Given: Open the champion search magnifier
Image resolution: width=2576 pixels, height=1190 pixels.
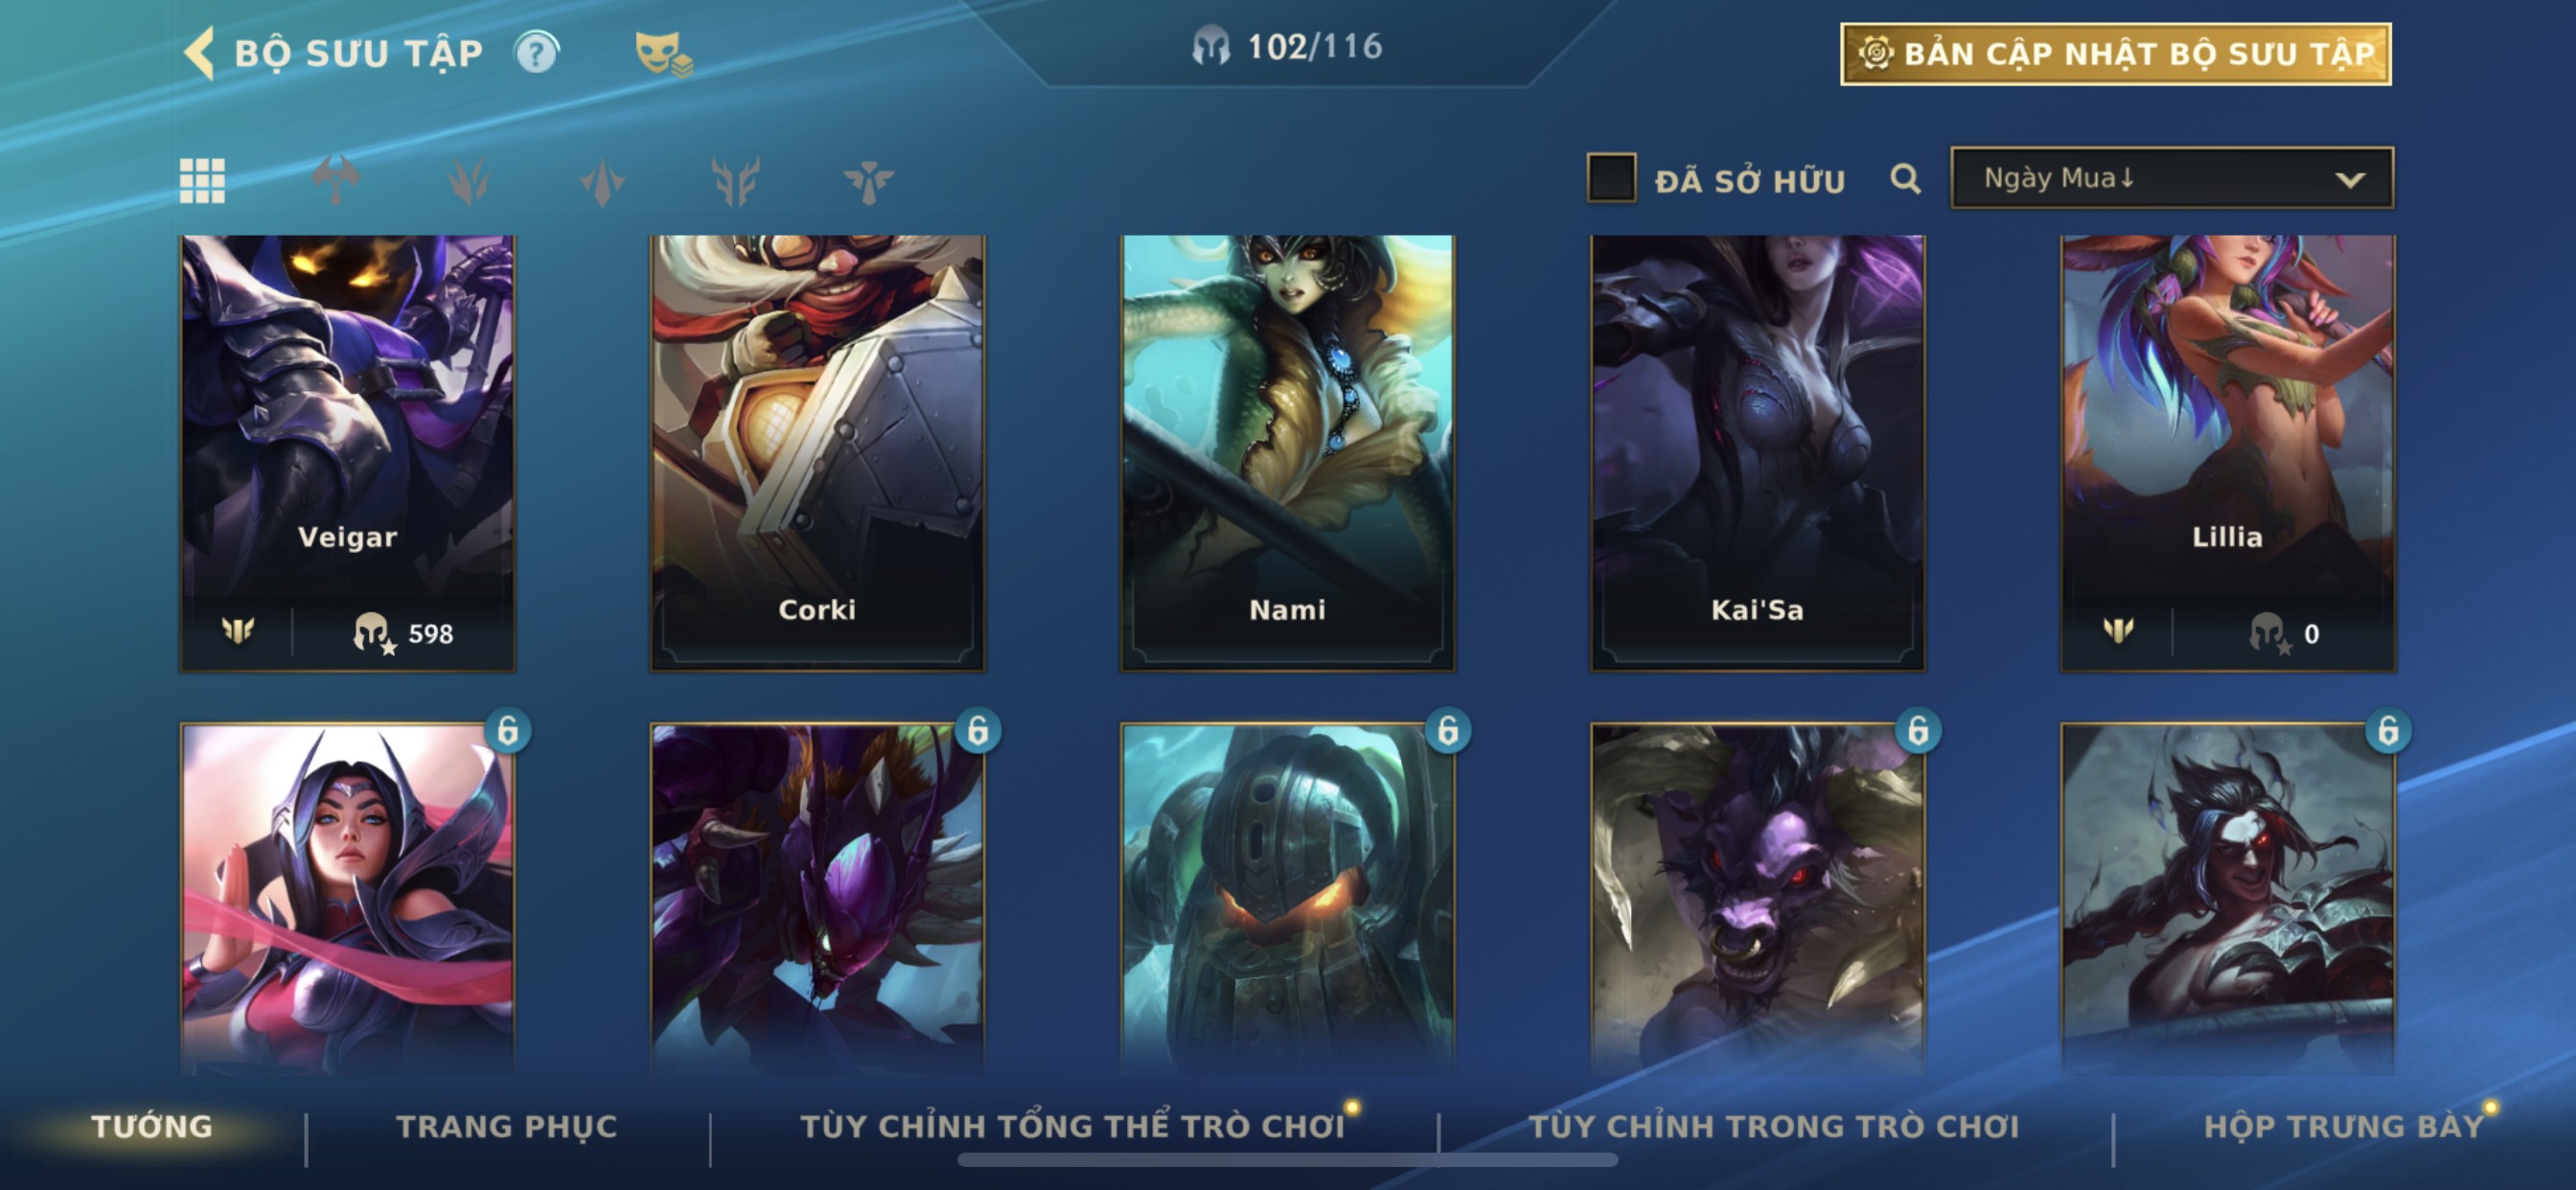Looking at the screenshot, I should [1905, 179].
